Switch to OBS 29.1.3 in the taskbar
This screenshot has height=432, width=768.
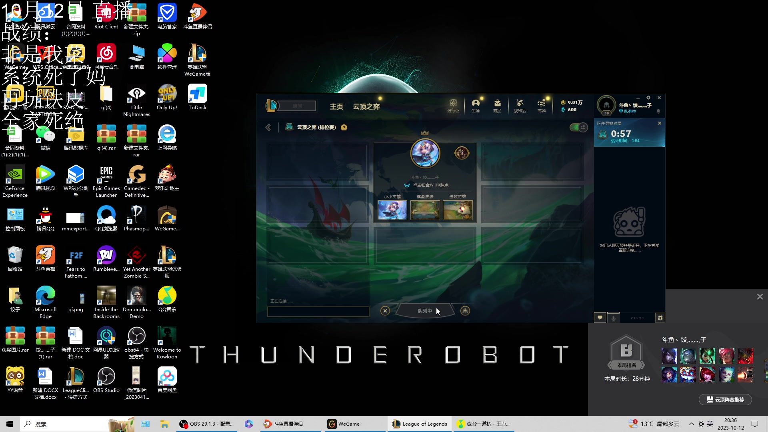click(x=207, y=424)
